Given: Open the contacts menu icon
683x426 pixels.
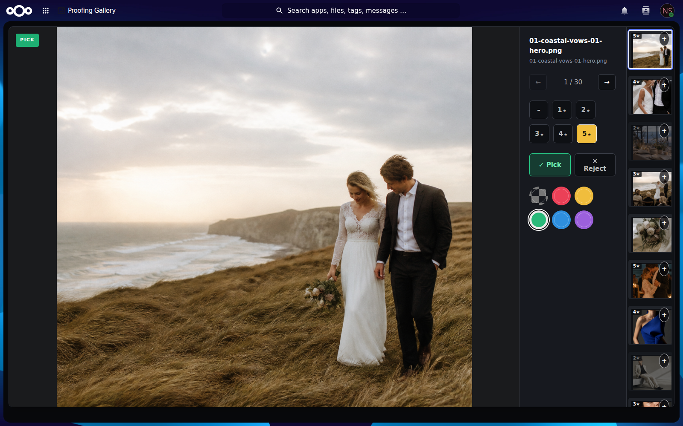Looking at the screenshot, I should click(646, 11).
